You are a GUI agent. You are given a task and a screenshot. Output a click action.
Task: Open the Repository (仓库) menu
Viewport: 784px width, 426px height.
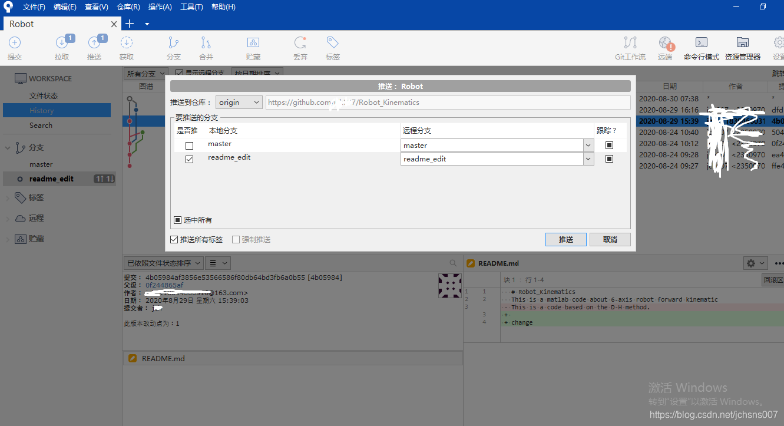pyautogui.click(x=128, y=7)
